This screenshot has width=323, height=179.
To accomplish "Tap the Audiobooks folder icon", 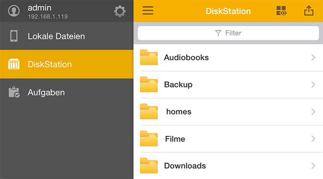I will [149, 57].
